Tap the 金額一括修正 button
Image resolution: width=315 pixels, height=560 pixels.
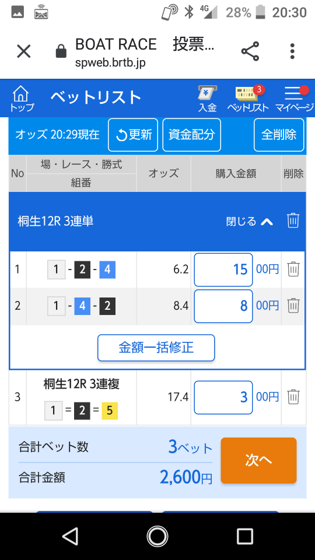[x=156, y=348]
